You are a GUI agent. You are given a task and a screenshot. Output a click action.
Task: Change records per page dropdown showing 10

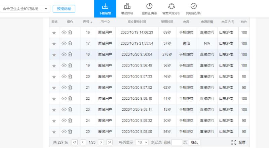[x=142, y=142]
